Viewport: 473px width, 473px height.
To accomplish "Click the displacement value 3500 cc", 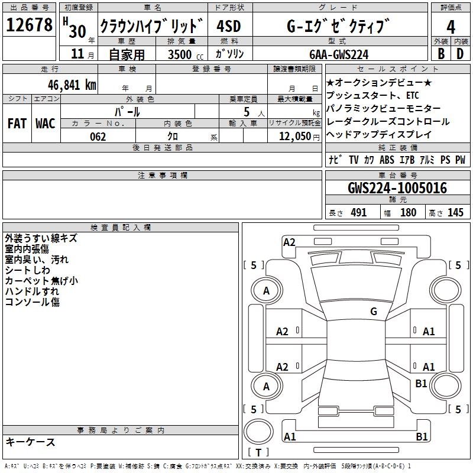I will pos(184,54).
